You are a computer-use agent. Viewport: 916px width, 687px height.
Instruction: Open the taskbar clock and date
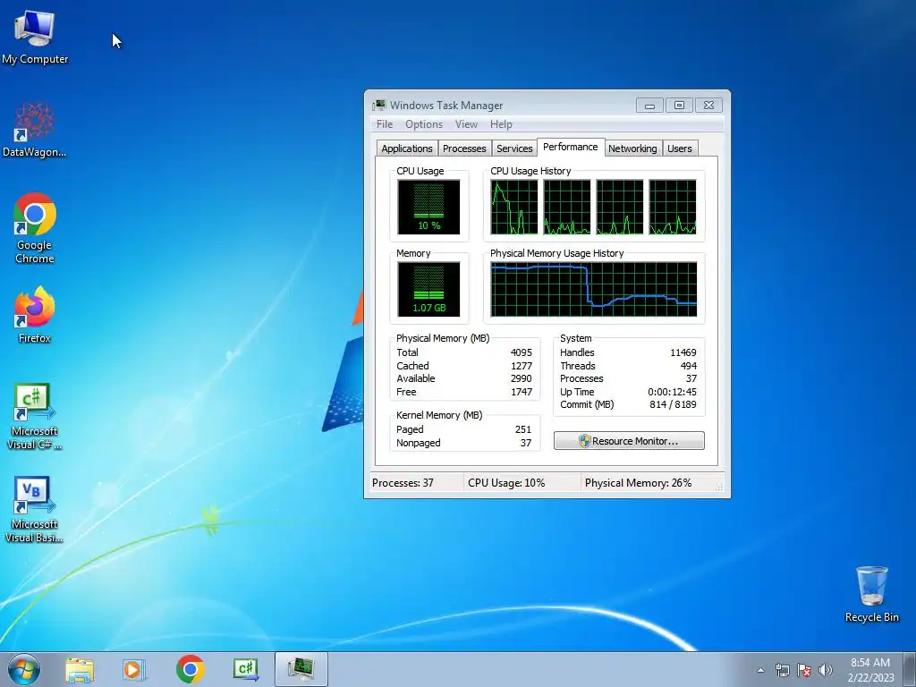(870, 670)
